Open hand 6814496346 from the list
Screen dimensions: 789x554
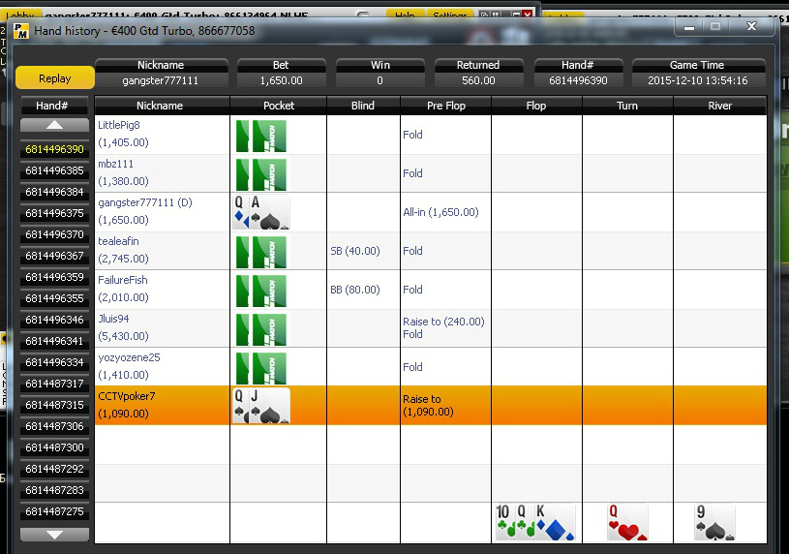pos(55,320)
